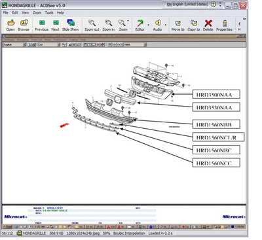This screenshot has width=262, height=240.
Task: Advance to the Next image
Action: click(x=56, y=25)
